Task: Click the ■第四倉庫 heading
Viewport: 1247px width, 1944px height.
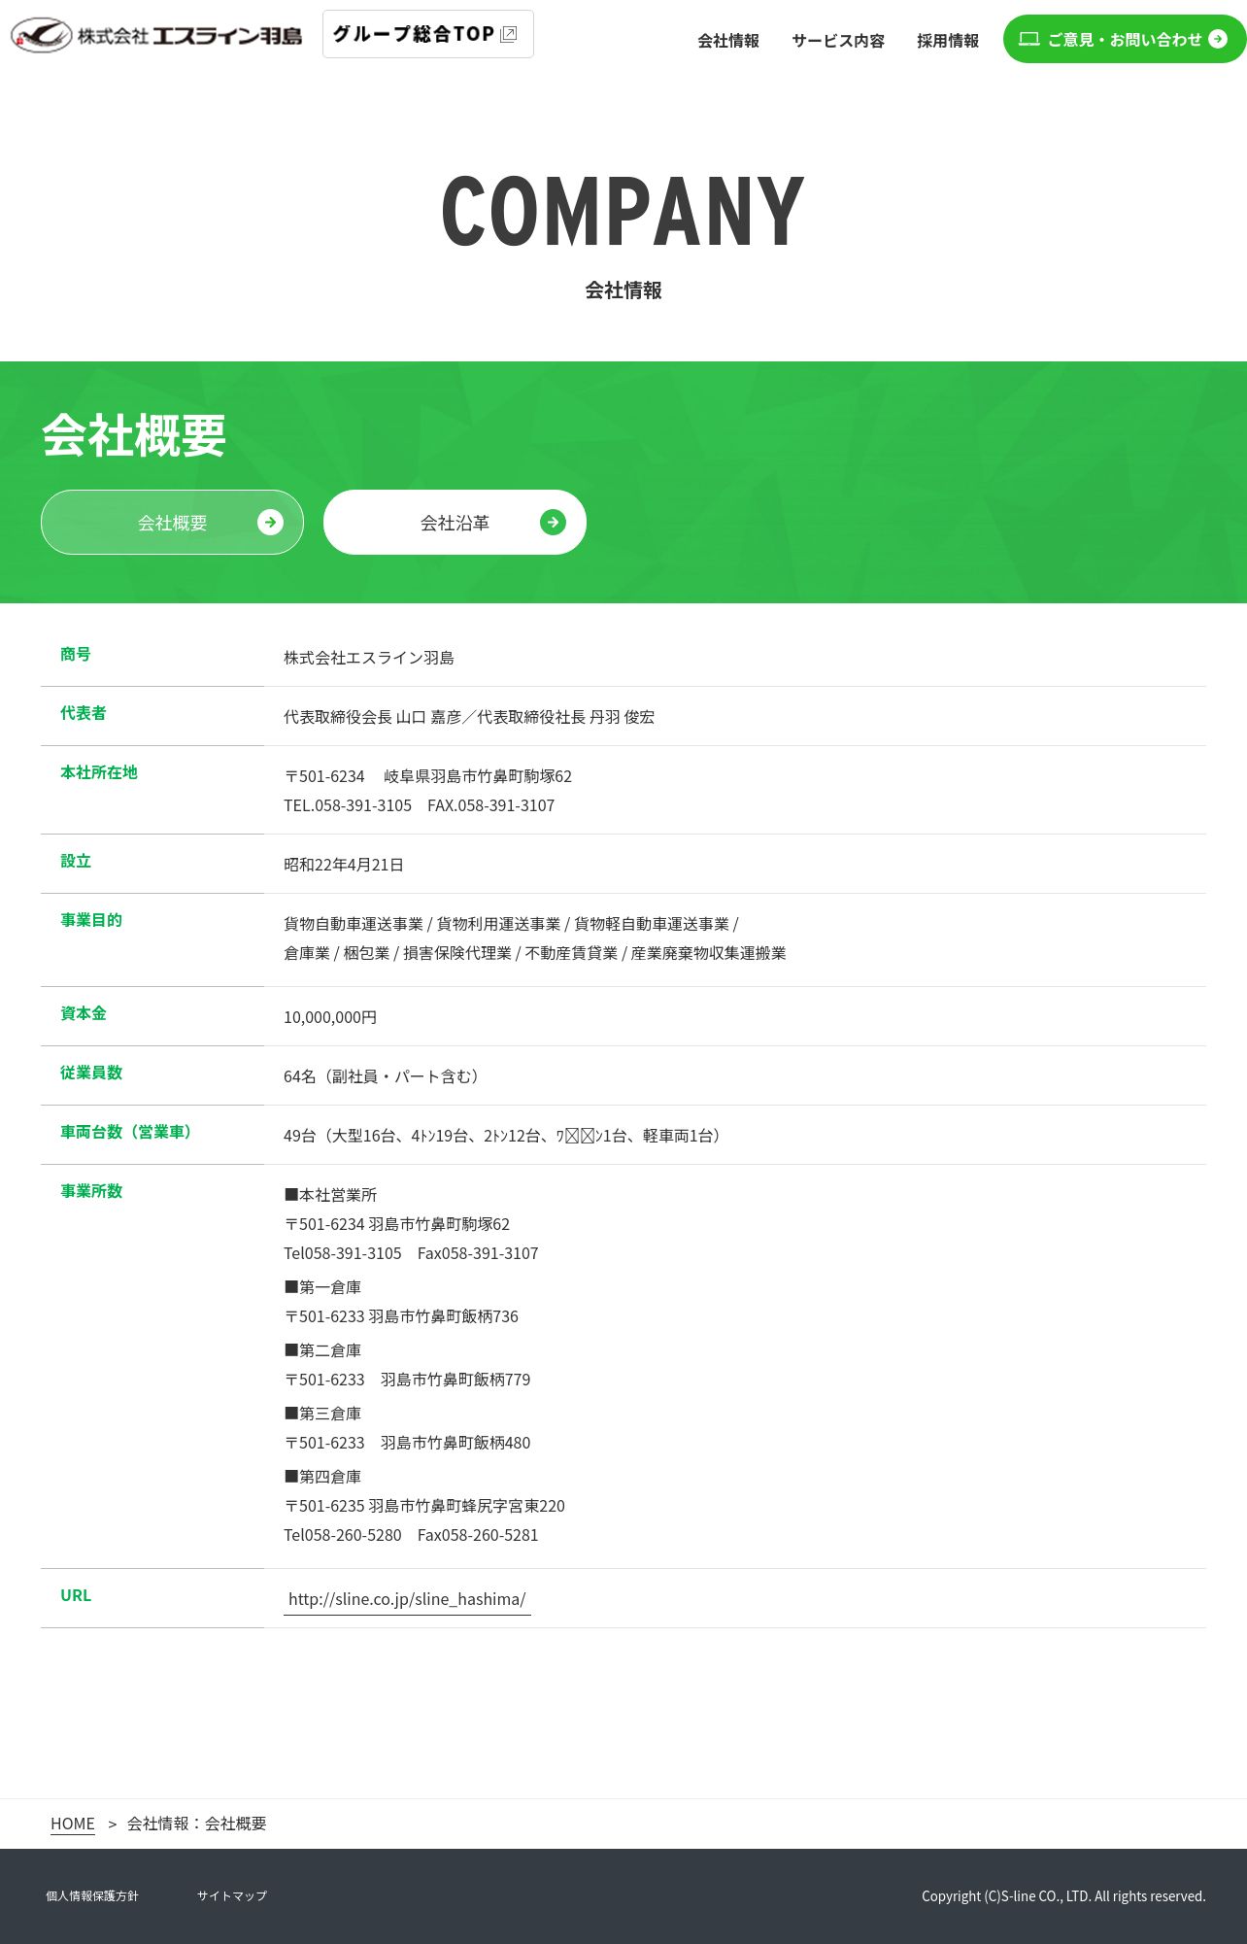Action: point(322,1477)
